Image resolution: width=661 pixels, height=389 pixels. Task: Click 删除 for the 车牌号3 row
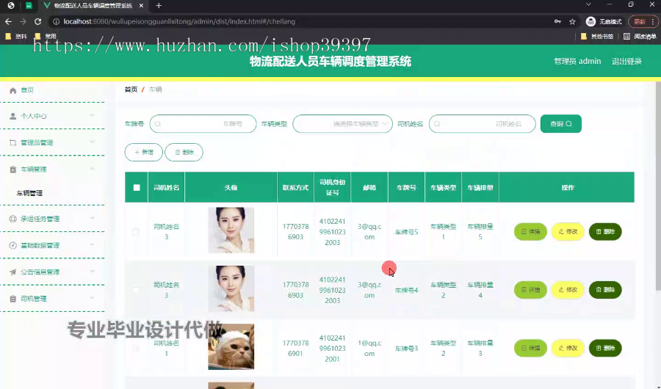pos(605,348)
